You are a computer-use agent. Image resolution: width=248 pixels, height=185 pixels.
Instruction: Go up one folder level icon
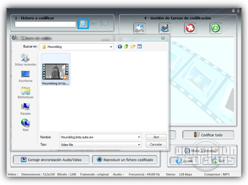coord(126,46)
